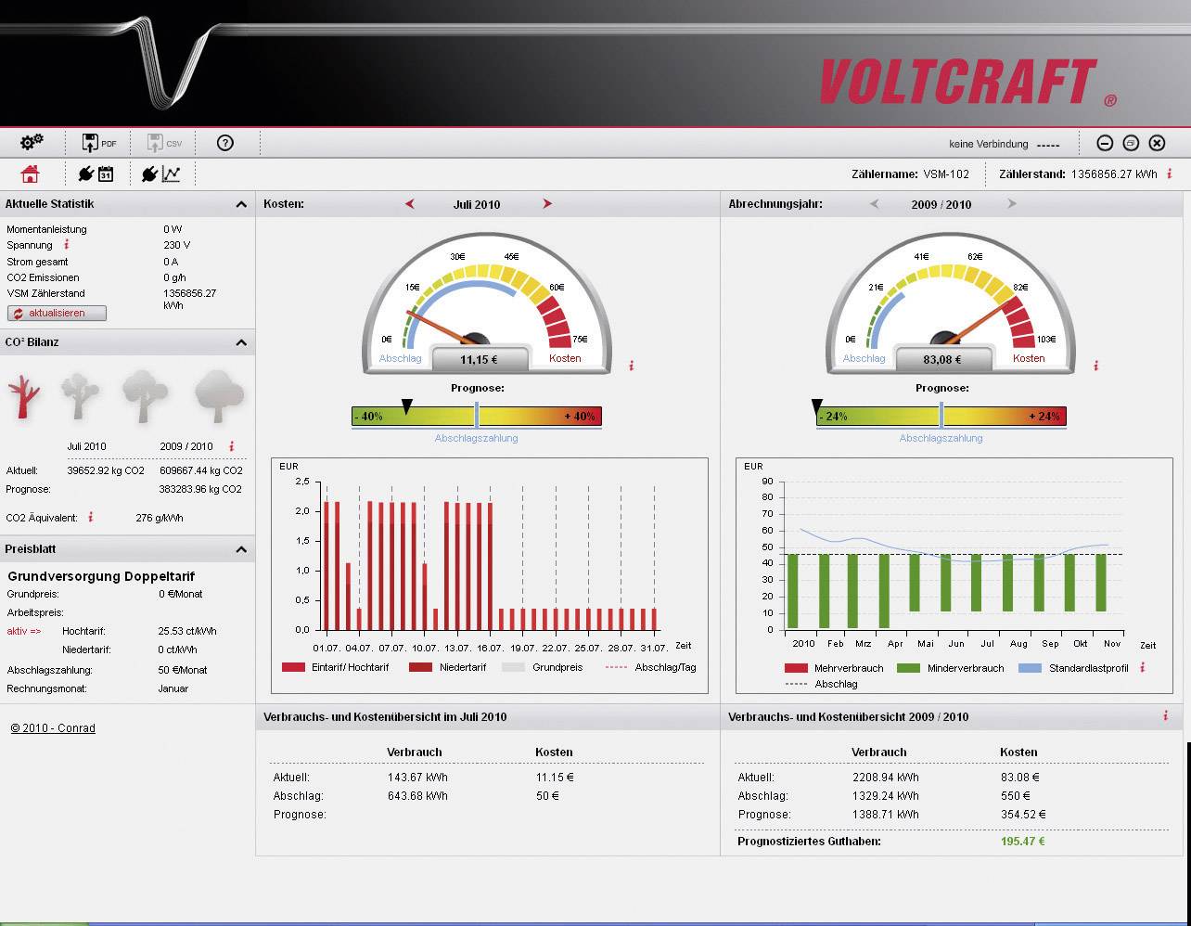Click the Minderverbrauch legend swatch
Screen dimensions: 1191x926
[908, 668]
